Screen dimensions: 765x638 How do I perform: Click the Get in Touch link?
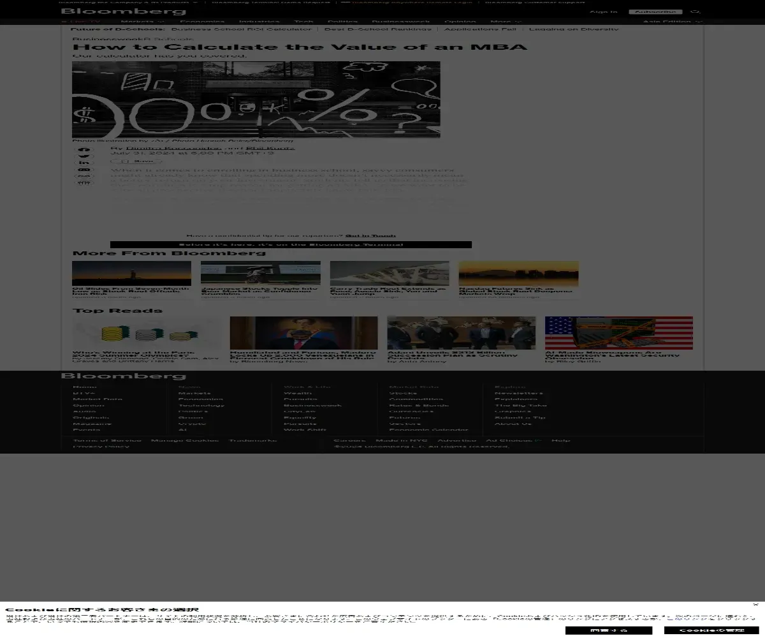pos(370,235)
